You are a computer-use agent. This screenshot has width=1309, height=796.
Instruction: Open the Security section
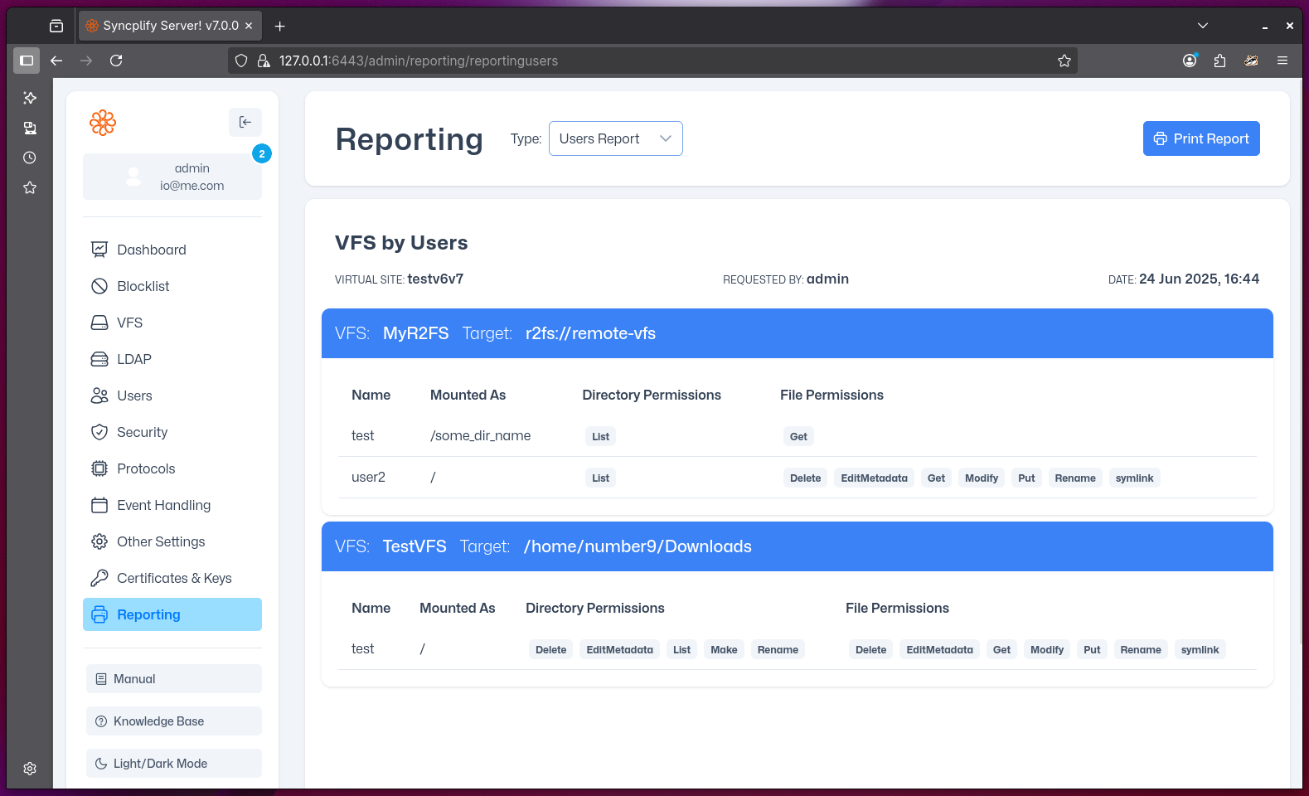point(172,432)
